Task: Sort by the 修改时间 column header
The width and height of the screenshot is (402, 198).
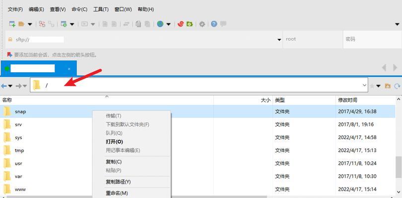Action: 366,100
